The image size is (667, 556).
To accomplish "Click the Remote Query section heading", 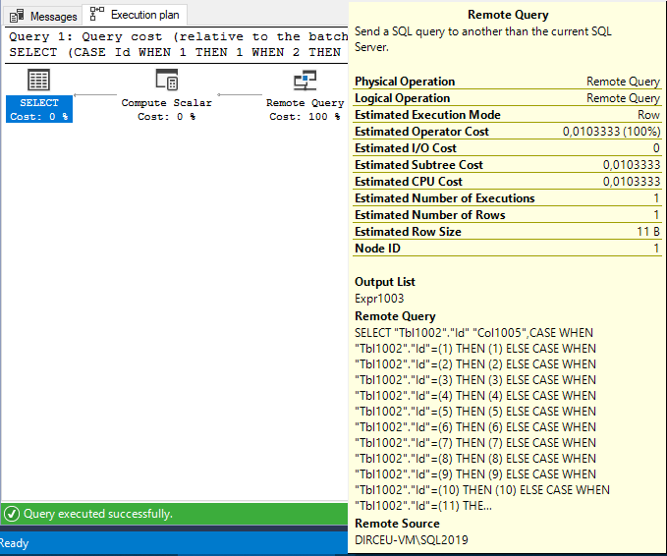I will click(x=395, y=316).
